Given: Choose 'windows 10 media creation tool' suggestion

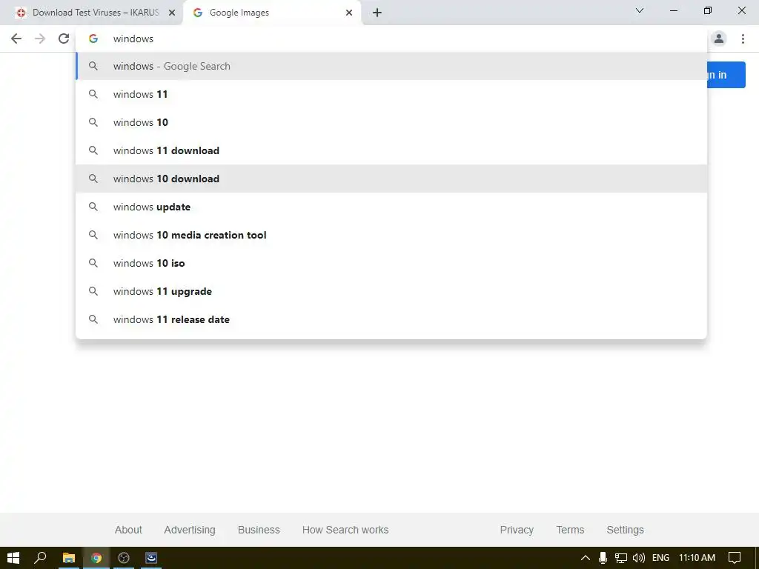Looking at the screenshot, I should pyautogui.click(x=391, y=235).
